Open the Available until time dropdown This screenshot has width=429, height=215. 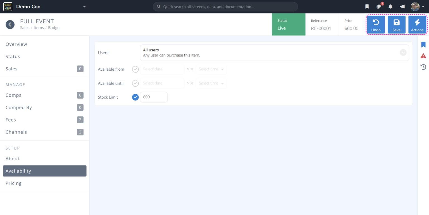tap(211, 83)
